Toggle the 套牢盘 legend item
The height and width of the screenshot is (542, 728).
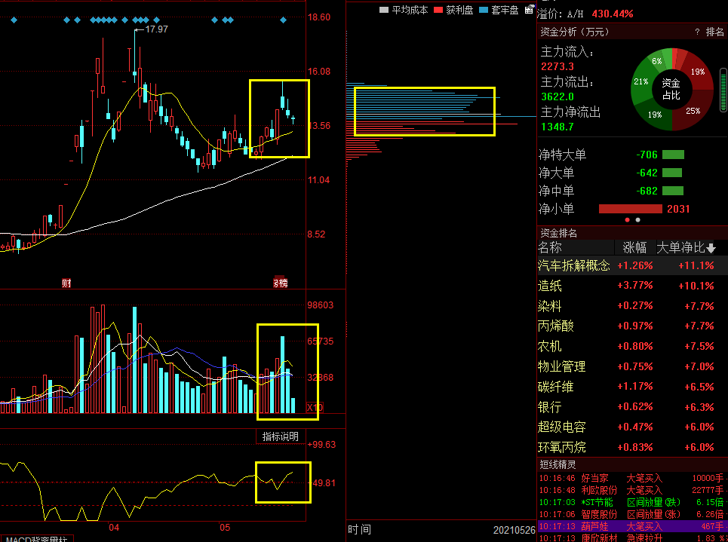point(499,10)
